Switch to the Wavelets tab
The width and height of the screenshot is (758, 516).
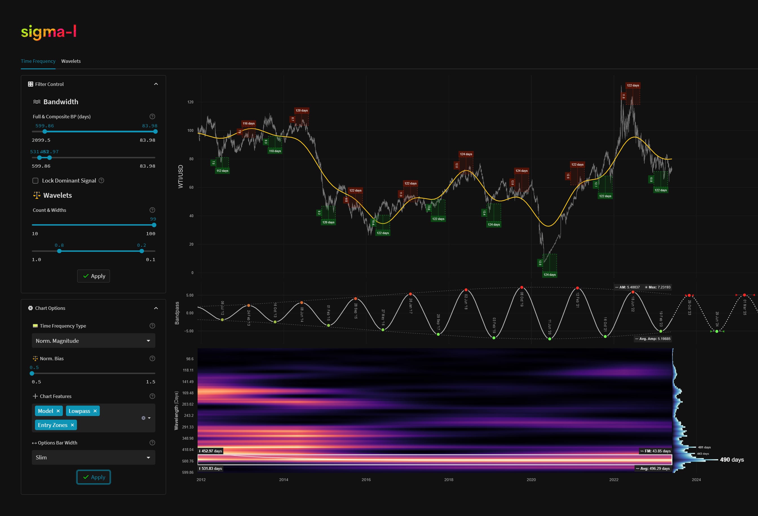71,61
